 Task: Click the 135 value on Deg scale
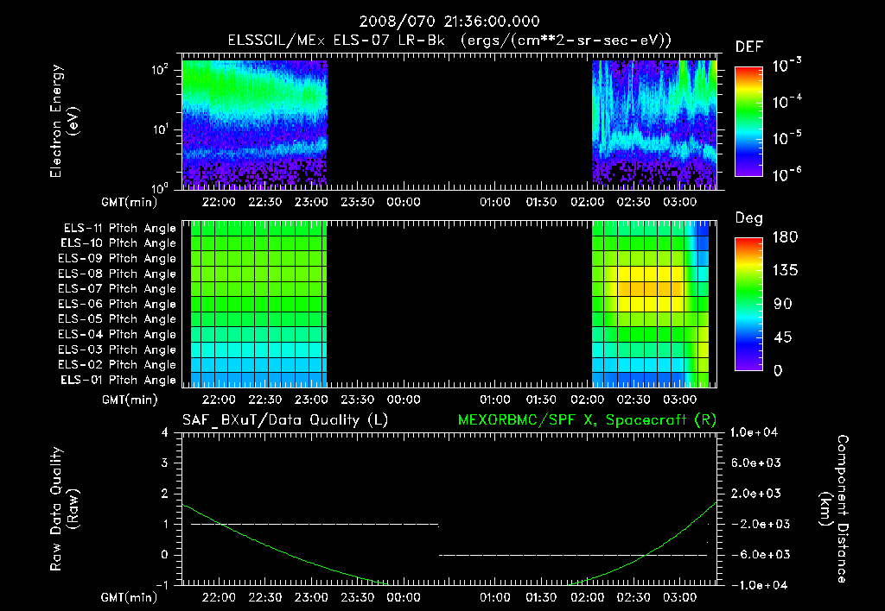coord(785,271)
